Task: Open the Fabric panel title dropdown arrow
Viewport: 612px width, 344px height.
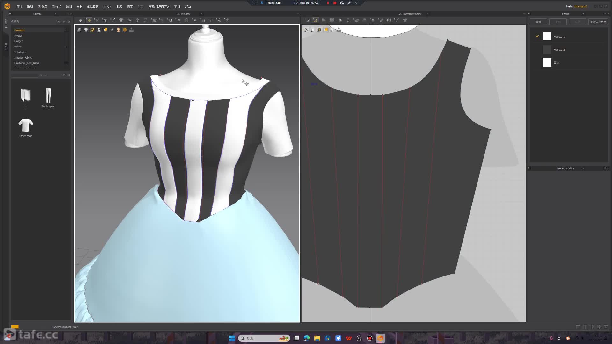Action: tap(583, 14)
